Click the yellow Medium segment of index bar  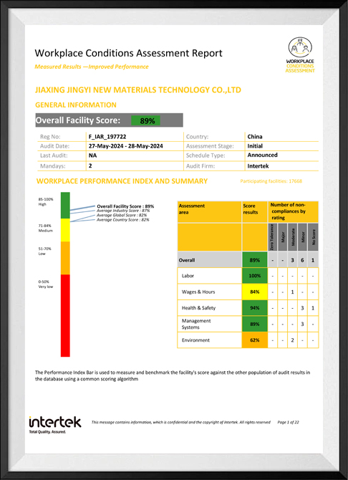click(x=65, y=230)
